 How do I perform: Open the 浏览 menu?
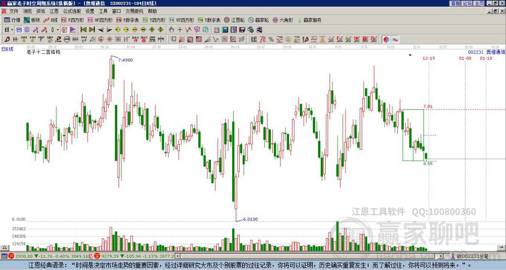coord(27,11)
